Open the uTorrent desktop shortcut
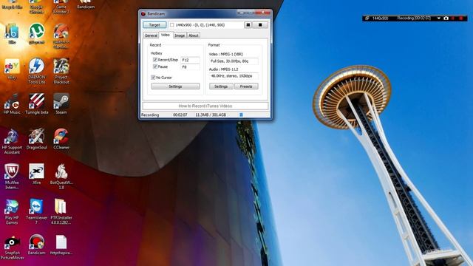Screen dimensions: 473x266 [36, 34]
